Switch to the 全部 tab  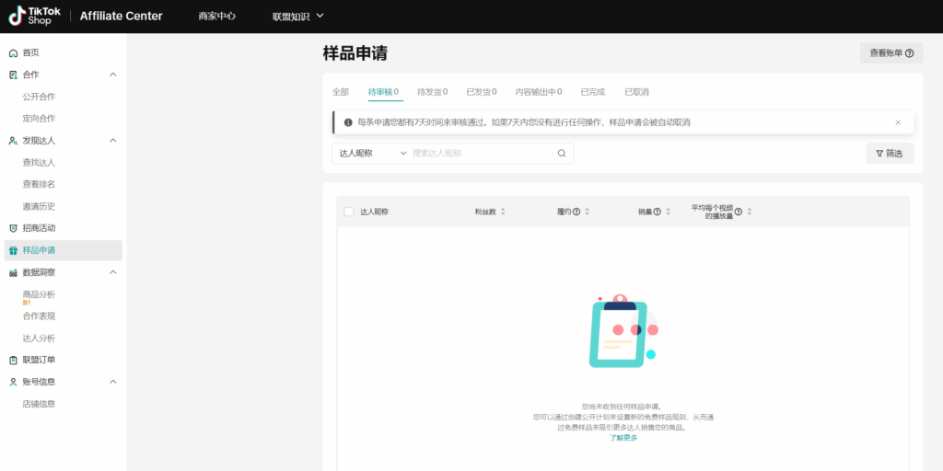[341, 92]
